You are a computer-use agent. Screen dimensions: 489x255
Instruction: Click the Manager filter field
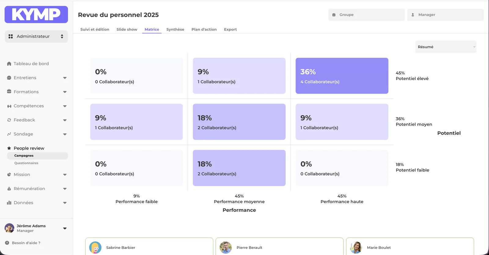tap(445, 15)
